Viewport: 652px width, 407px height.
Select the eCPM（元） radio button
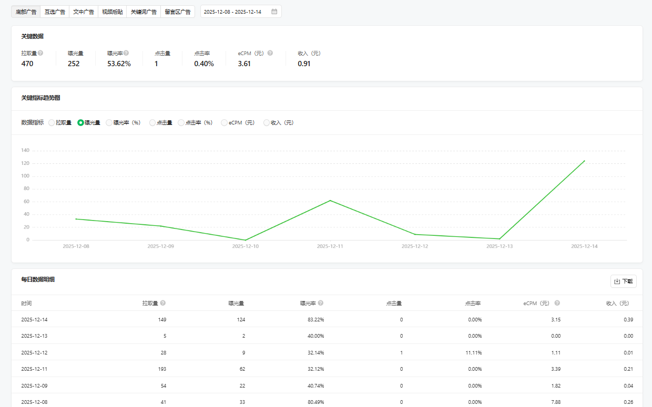225,123
